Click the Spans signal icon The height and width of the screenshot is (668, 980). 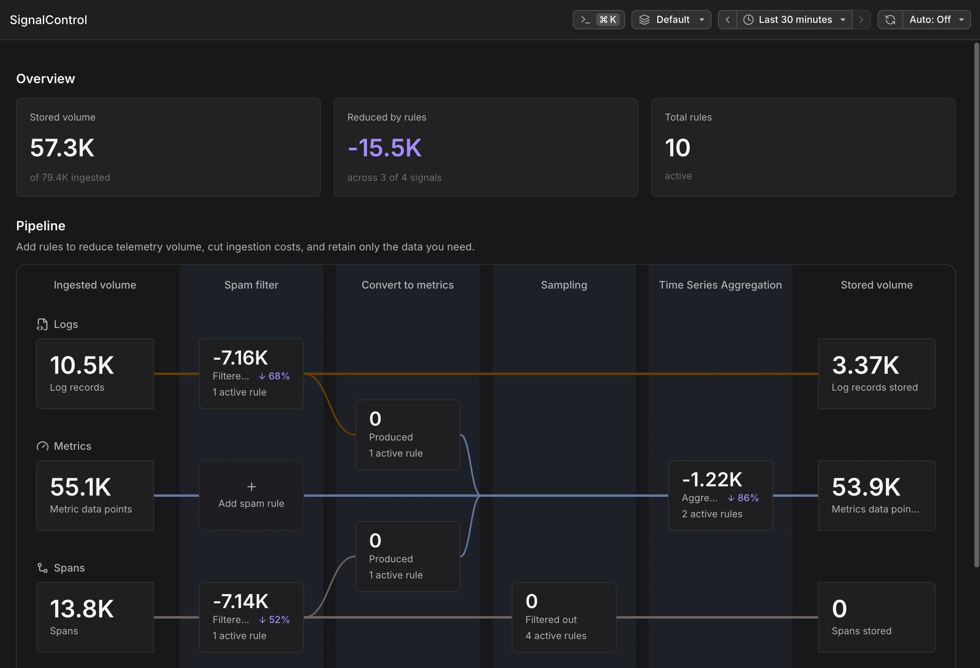42,568
